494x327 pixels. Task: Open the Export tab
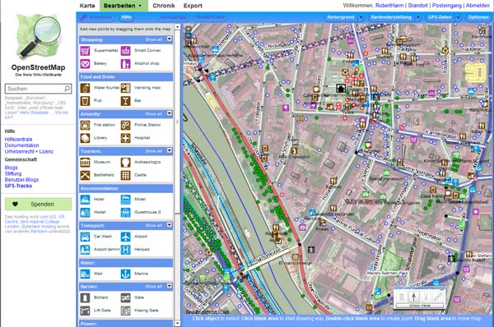[x=193, y=6]
